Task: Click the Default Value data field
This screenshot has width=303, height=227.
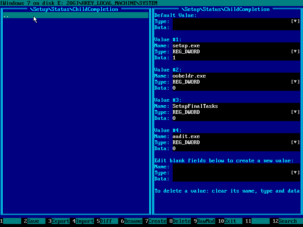Action: (x=236, y=27)
